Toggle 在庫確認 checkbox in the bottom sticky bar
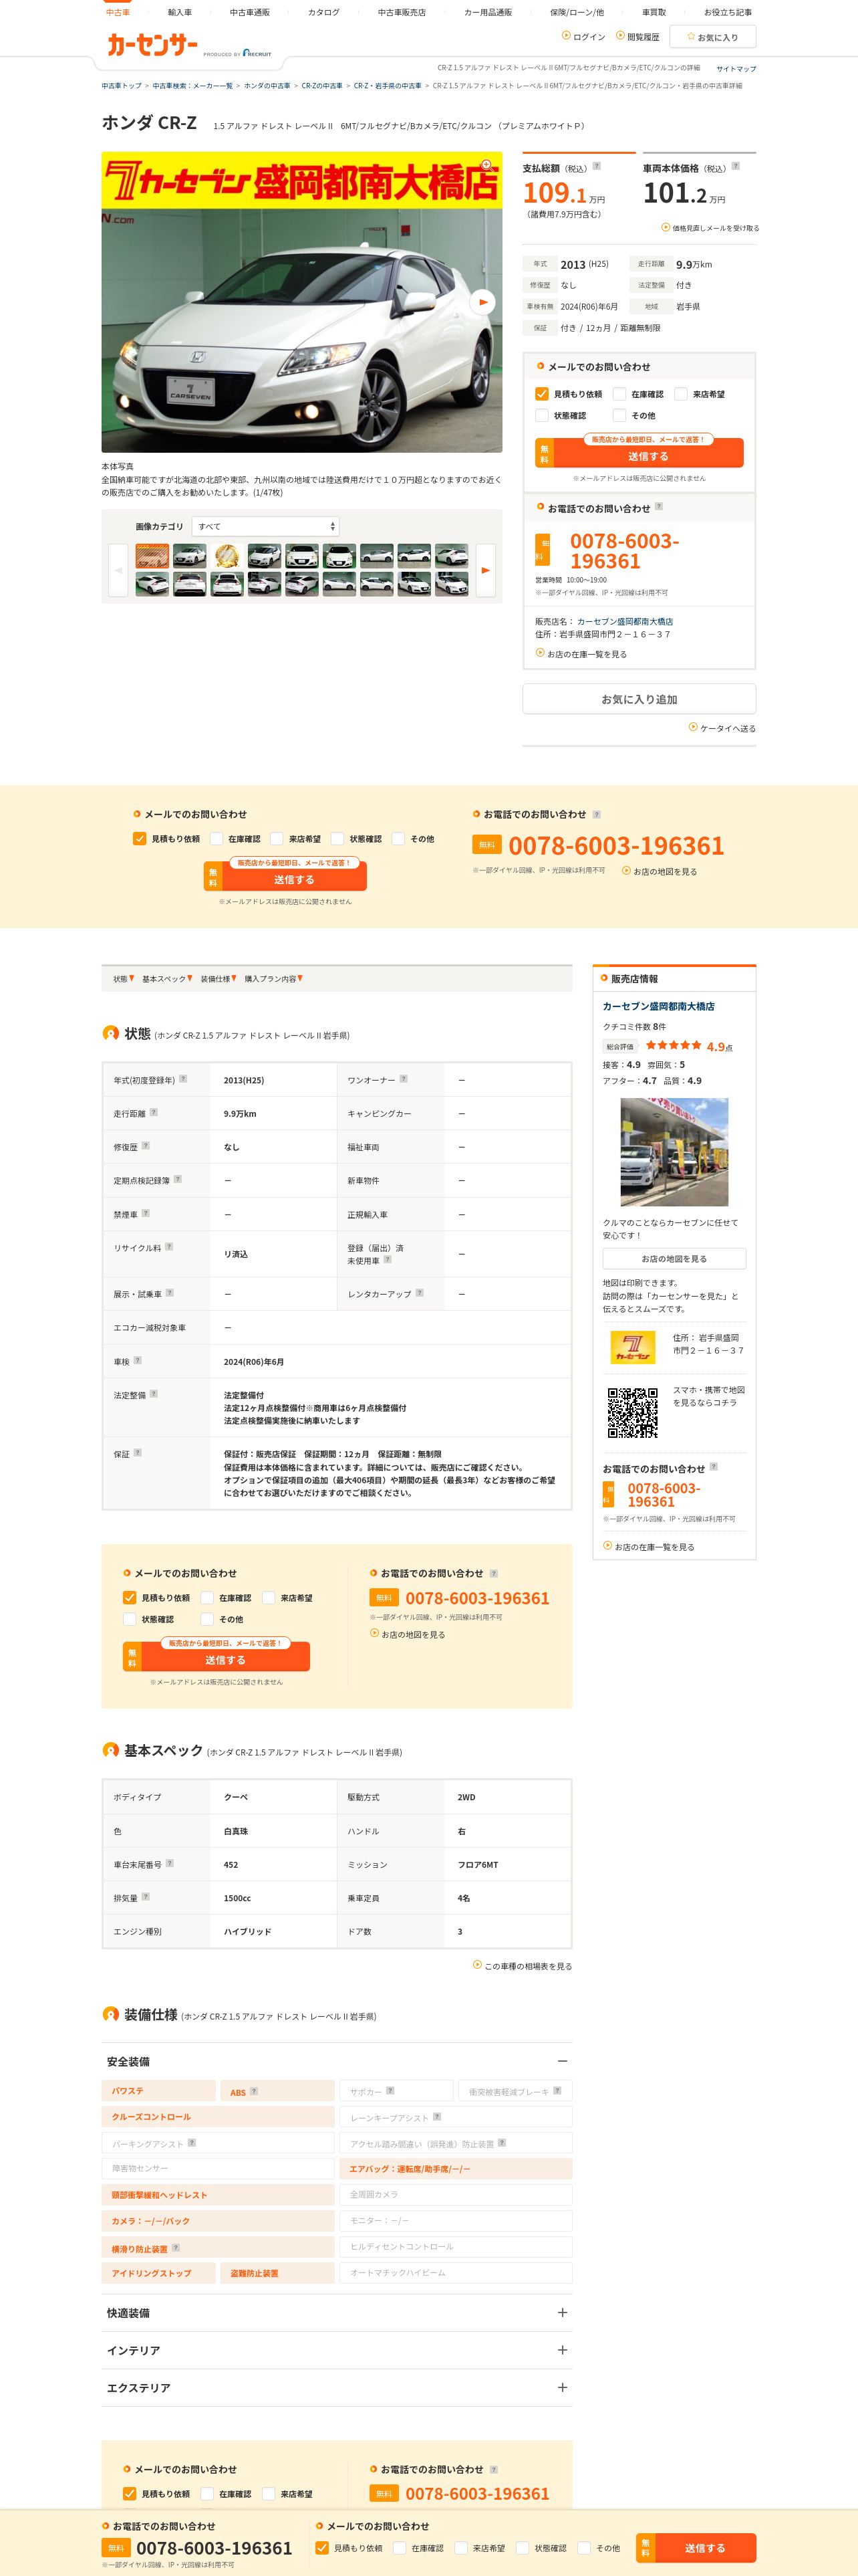Image resolution: width=858 pixels, height=2576 pixels. point(400,2547)
